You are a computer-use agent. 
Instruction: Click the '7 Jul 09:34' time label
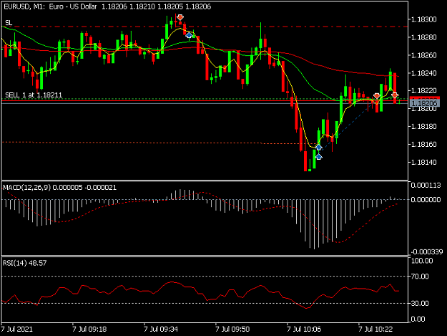(161, 329)
